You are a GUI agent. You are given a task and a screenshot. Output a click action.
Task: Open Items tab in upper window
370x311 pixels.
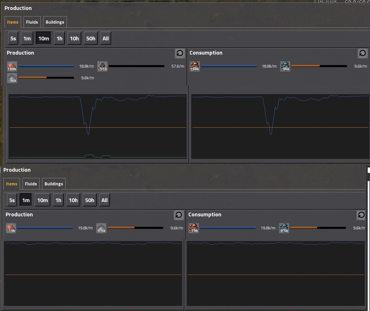13,22
